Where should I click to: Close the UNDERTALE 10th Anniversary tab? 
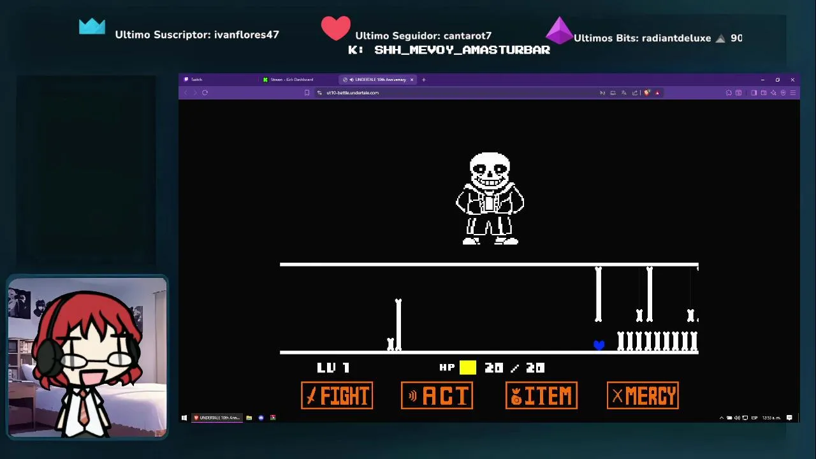[x=412, y=80]
